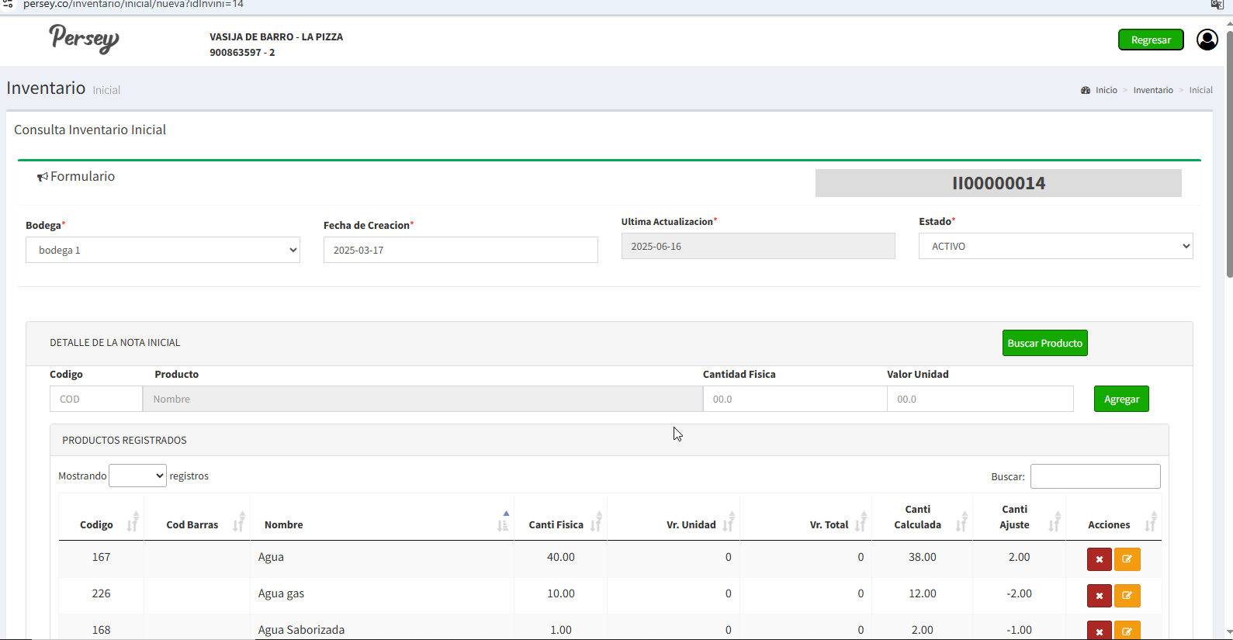Delete the Agua row with red X
The image size is (1233, 640).
[x=1099, y=559]
